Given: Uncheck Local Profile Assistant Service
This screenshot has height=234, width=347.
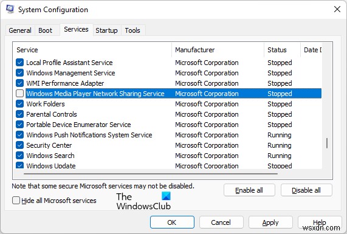Looking at the screenshot, I should [x=19, y=63].
